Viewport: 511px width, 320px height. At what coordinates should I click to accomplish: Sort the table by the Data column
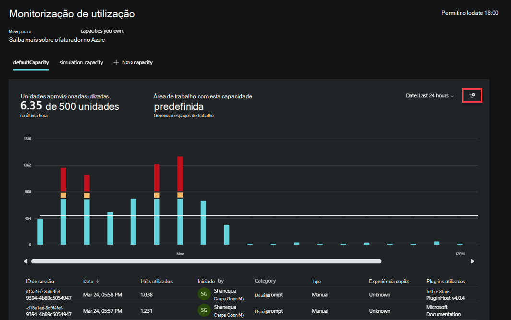coord(89,281)
